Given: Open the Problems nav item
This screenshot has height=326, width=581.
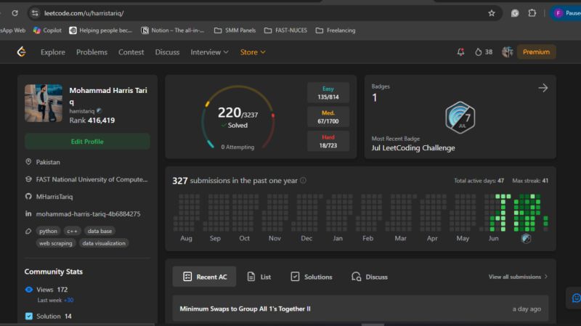Looking at the screenshot, I should point(92,52).
